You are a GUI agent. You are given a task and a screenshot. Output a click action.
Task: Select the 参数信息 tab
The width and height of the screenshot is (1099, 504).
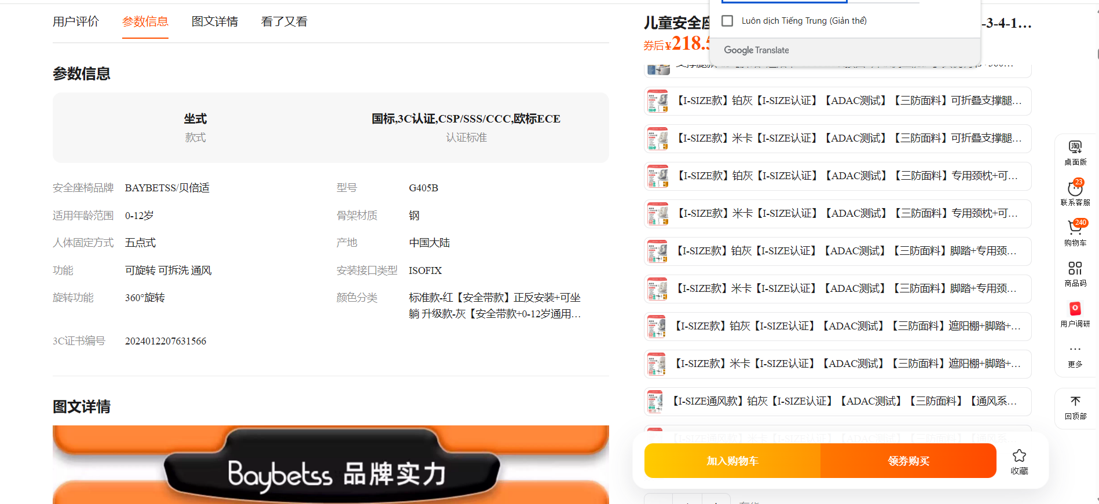tap(145, 22)
